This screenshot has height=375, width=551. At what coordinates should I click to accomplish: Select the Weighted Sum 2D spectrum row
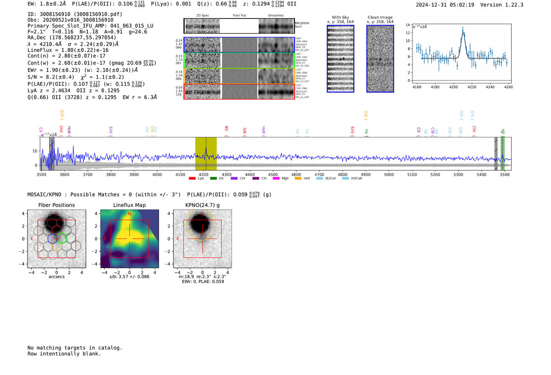[x=239, y=26]
